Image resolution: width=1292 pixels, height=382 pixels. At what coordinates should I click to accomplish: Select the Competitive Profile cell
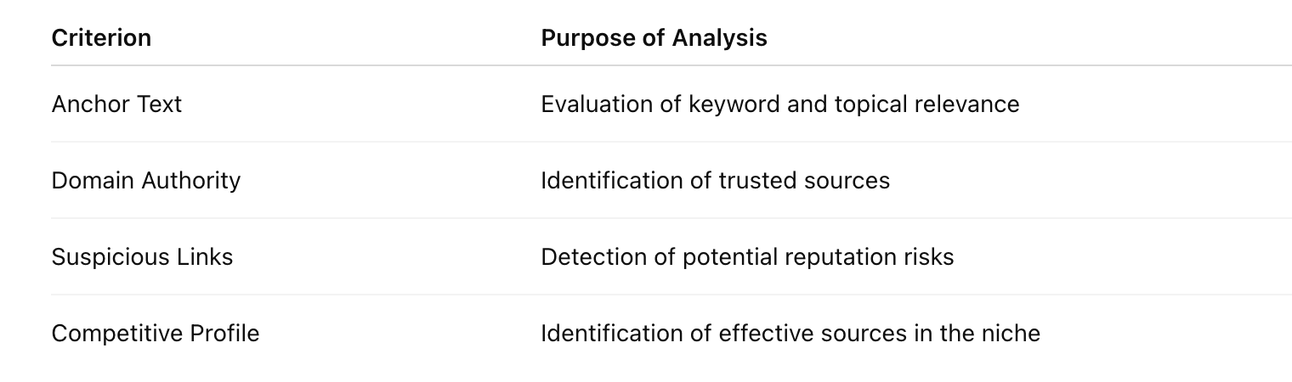[155, 334]
